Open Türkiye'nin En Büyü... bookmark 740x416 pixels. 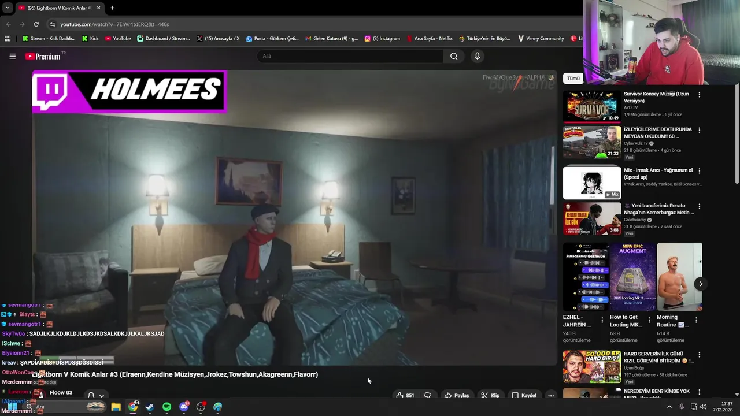tap(484, 39)
